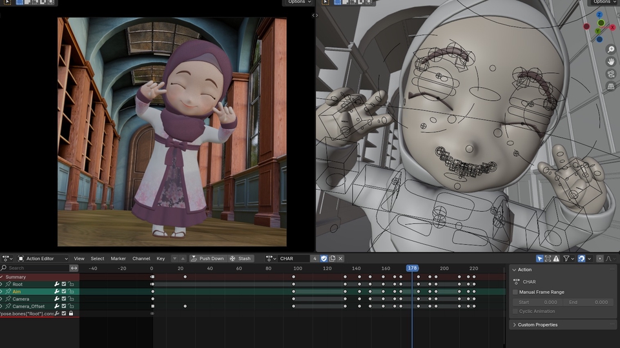Image resolution: width=620 pixels, height=348 pixels.
Task: Click the zoom view magnifier icon
Action: (x=610, y=49)
